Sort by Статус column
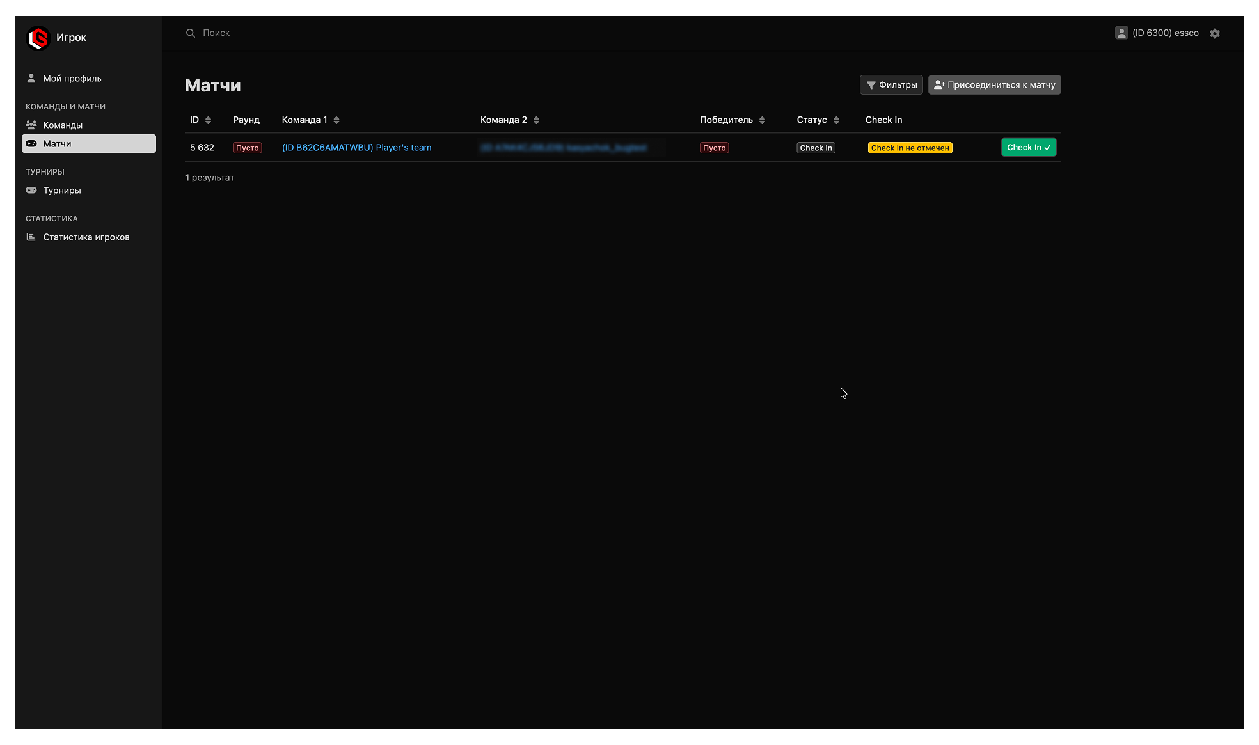Screen dimensions: 1259x745 pyautogui.click(x=836, y=120)
